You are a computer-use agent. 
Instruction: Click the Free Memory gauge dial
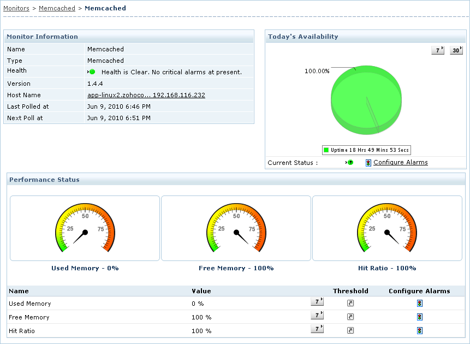tap(236, 228)
